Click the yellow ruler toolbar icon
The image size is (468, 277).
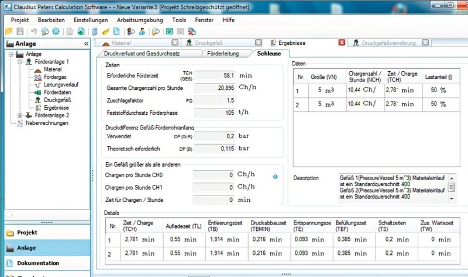(106, 31)
